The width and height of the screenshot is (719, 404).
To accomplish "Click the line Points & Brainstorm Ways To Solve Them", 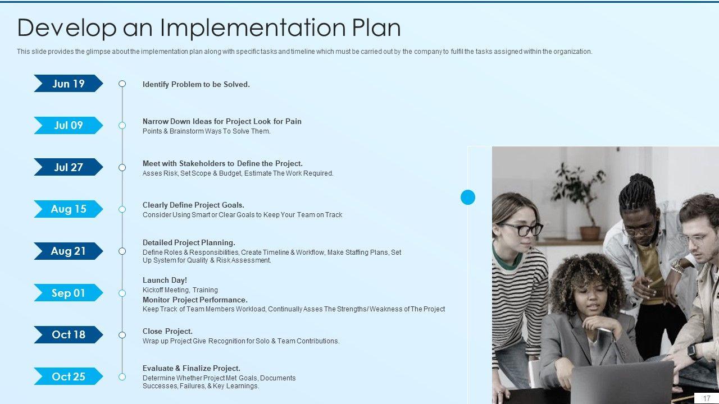I will point(207,131).
